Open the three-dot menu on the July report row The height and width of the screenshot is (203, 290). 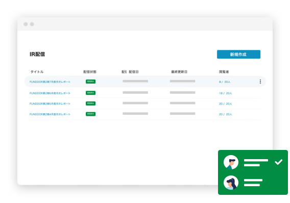click(x=260, y=82)
